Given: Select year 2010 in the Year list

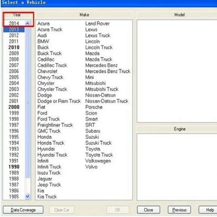Looking at the screenshot, I should tap(14, 47).
